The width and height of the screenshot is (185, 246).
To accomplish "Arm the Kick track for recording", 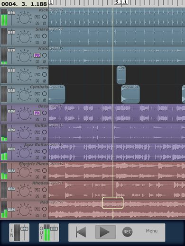I will [45, 17].
